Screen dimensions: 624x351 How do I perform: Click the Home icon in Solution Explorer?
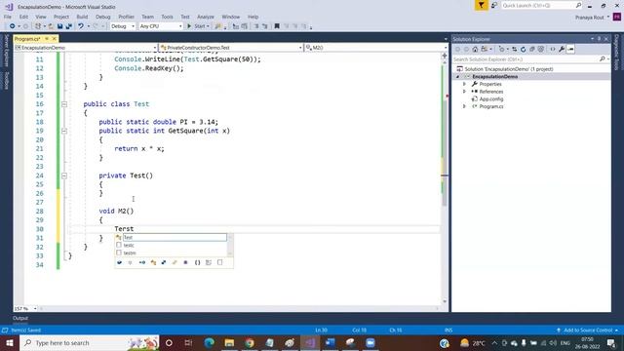475,49
